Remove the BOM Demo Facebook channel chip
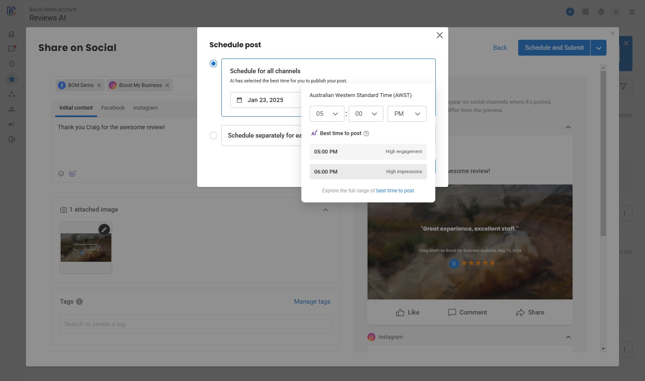645x381 pixels. click(x=99, y=85)
